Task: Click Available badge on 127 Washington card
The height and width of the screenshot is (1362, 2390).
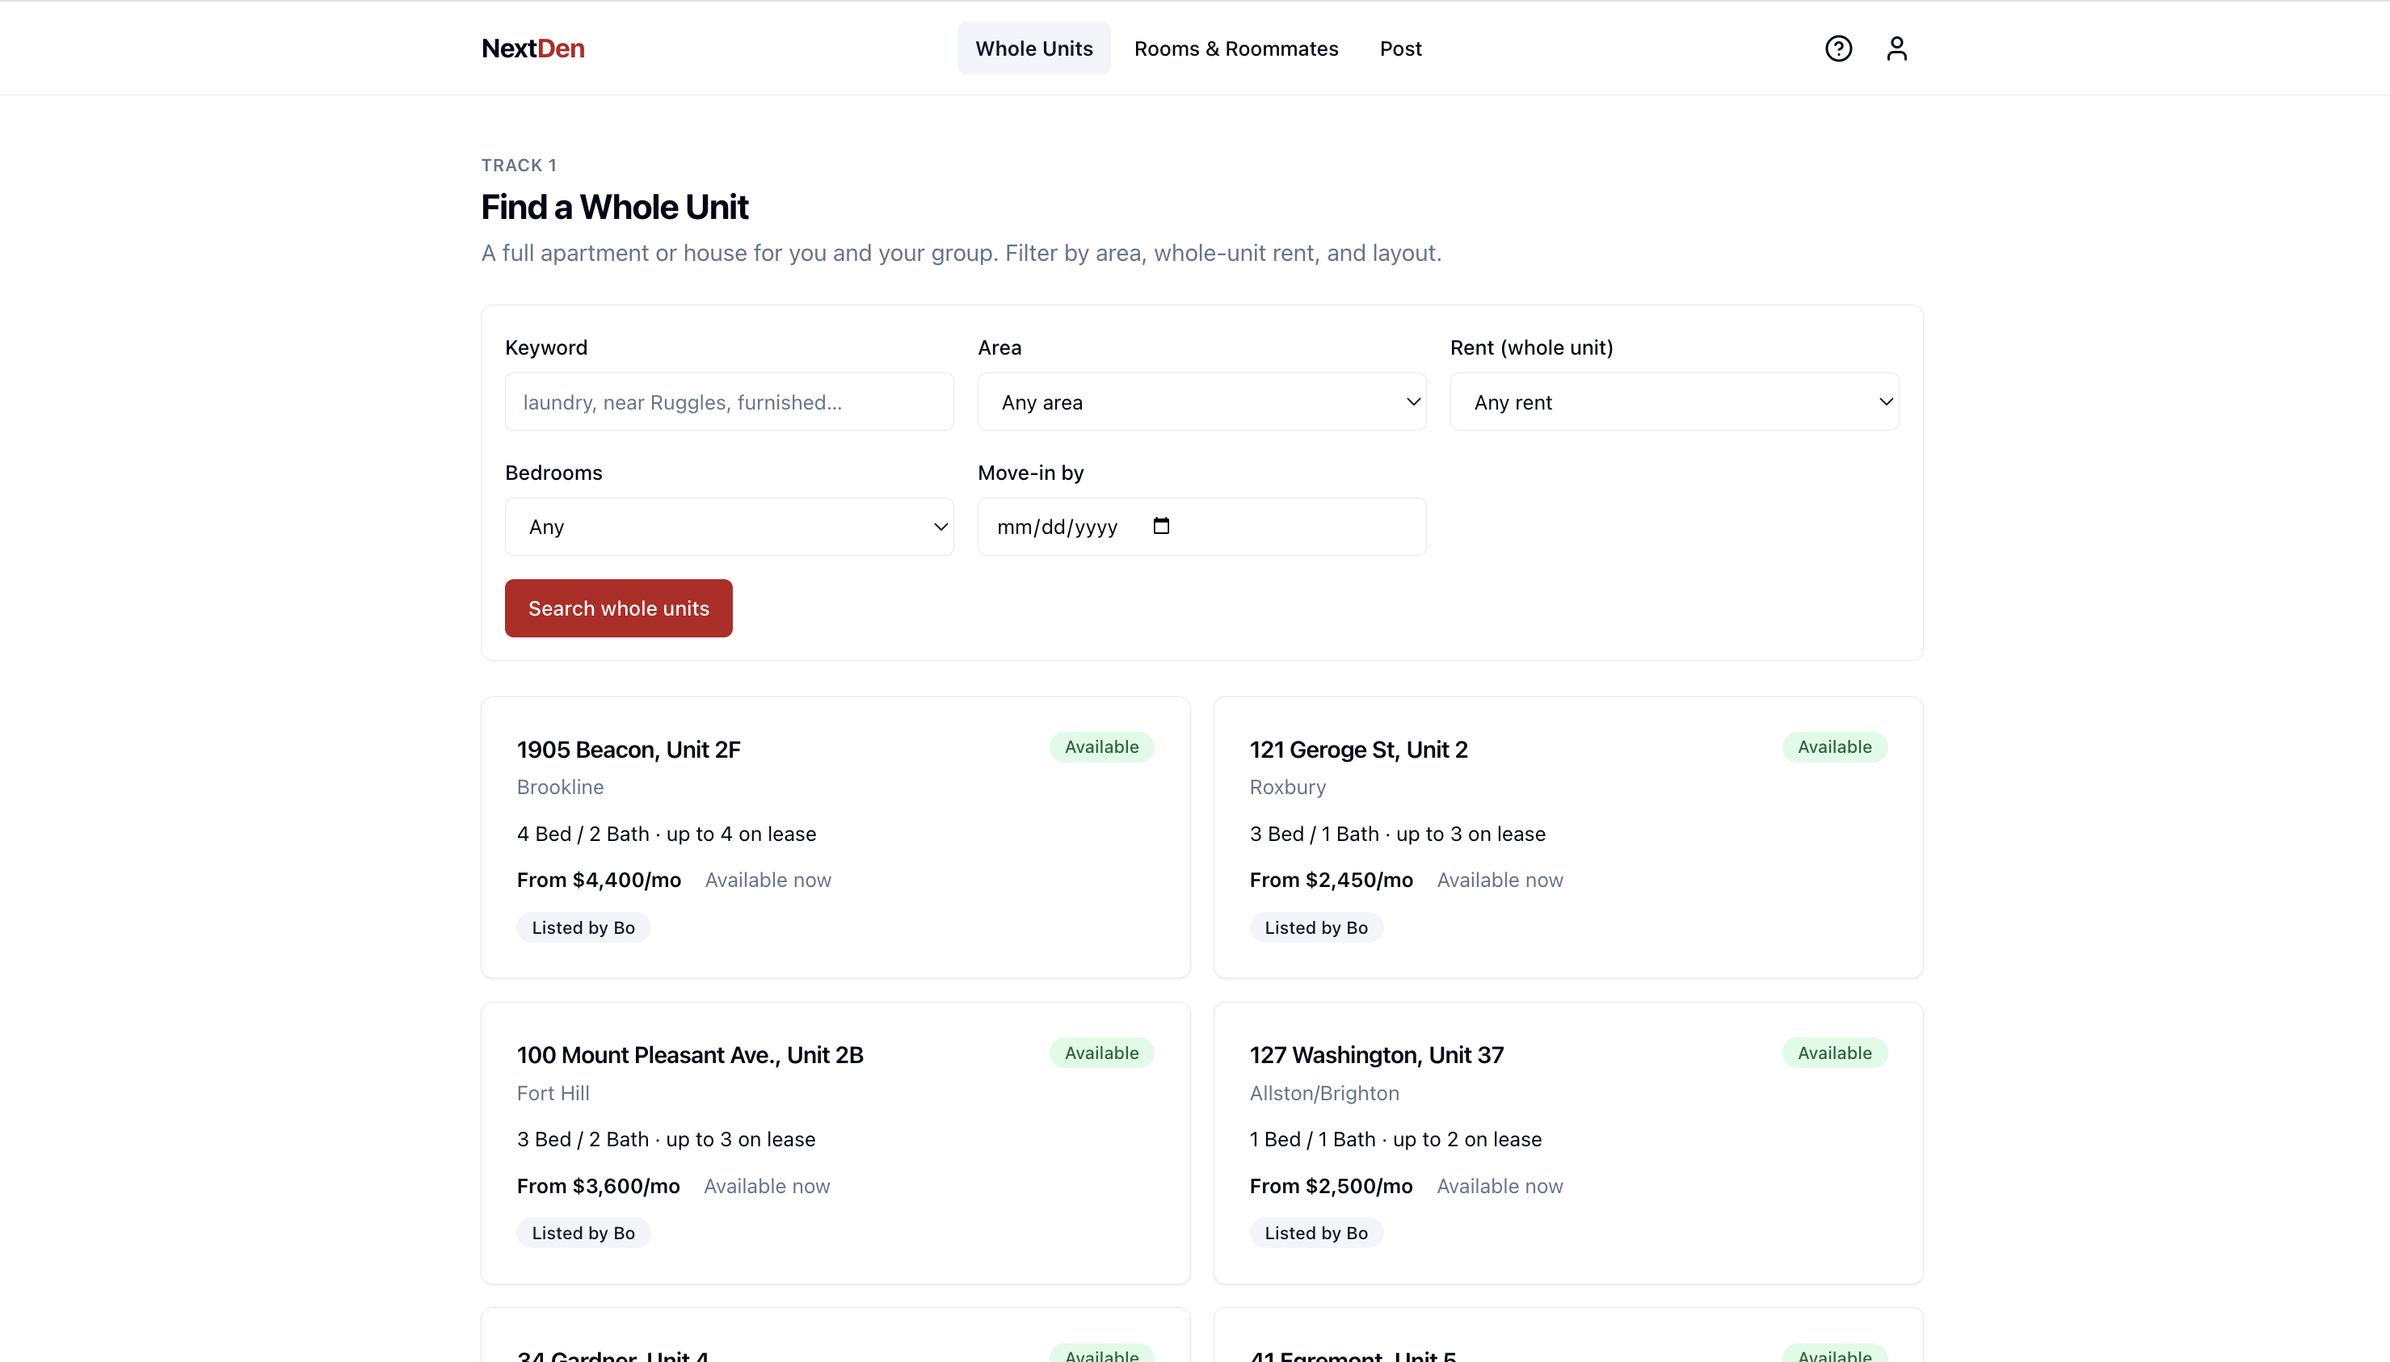Action: pos(1833,1053)
